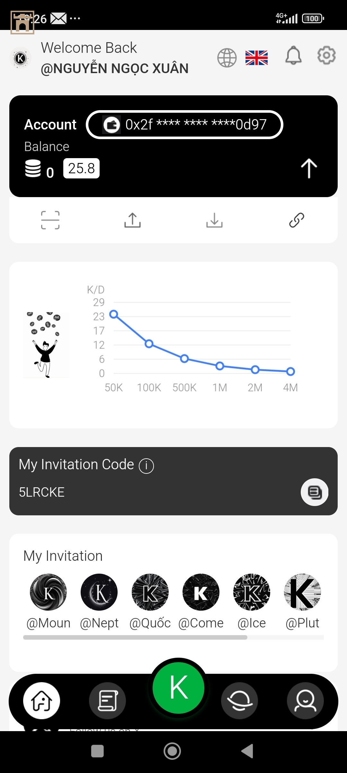Open the profile tab
This screenshot has height=773, width=347.
coord(305,701)
